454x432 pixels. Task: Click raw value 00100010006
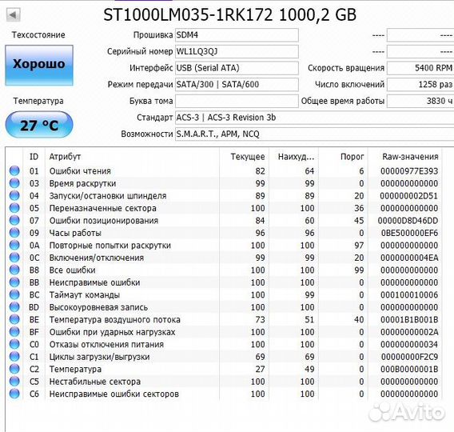coord(409,295)
